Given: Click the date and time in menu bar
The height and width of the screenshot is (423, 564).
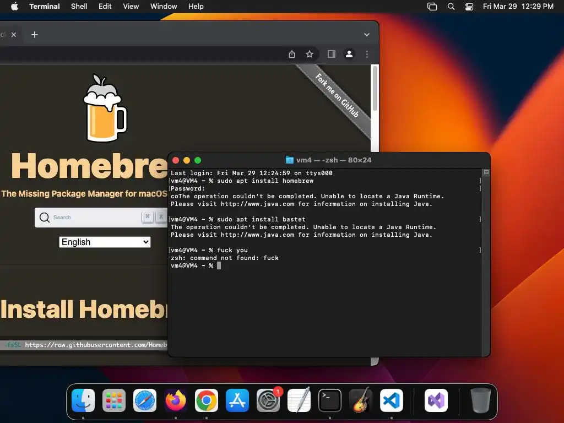Looking at the screenshot, I should (518, 7).
